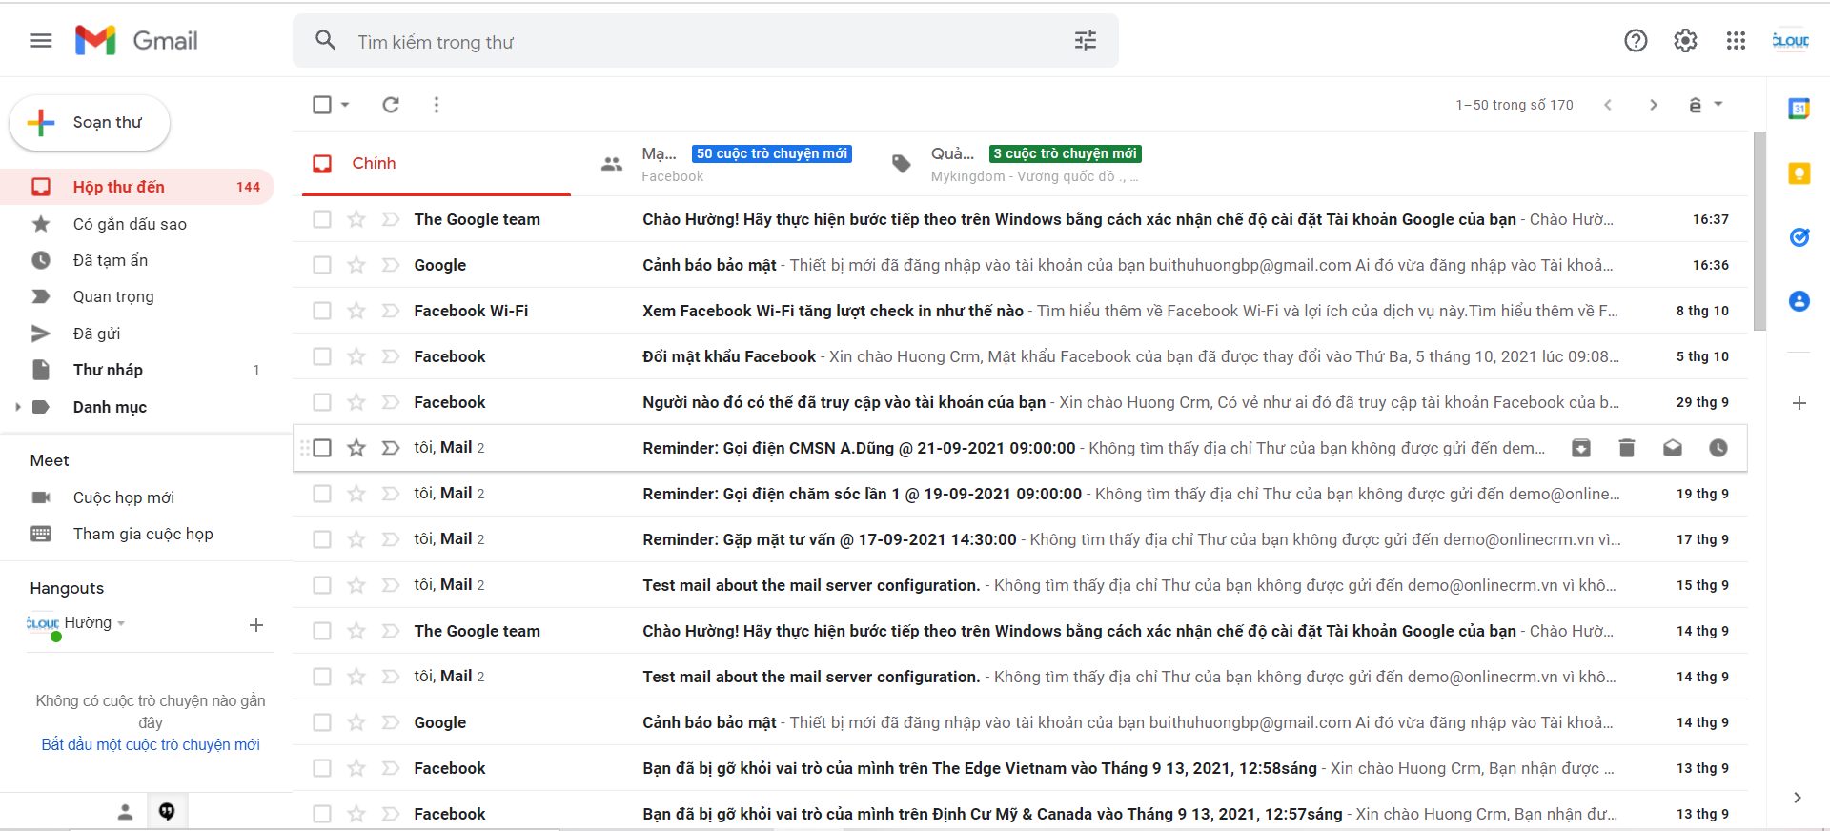Viewport: 1830px width, 831px height.
Task: Star the CMSN A.Dũng reminder email
Action: [356, 448]
